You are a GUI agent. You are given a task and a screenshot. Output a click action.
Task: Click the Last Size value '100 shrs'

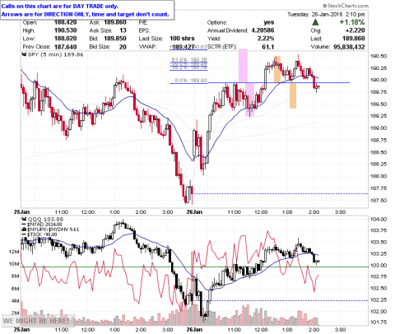tap(182, 39)
